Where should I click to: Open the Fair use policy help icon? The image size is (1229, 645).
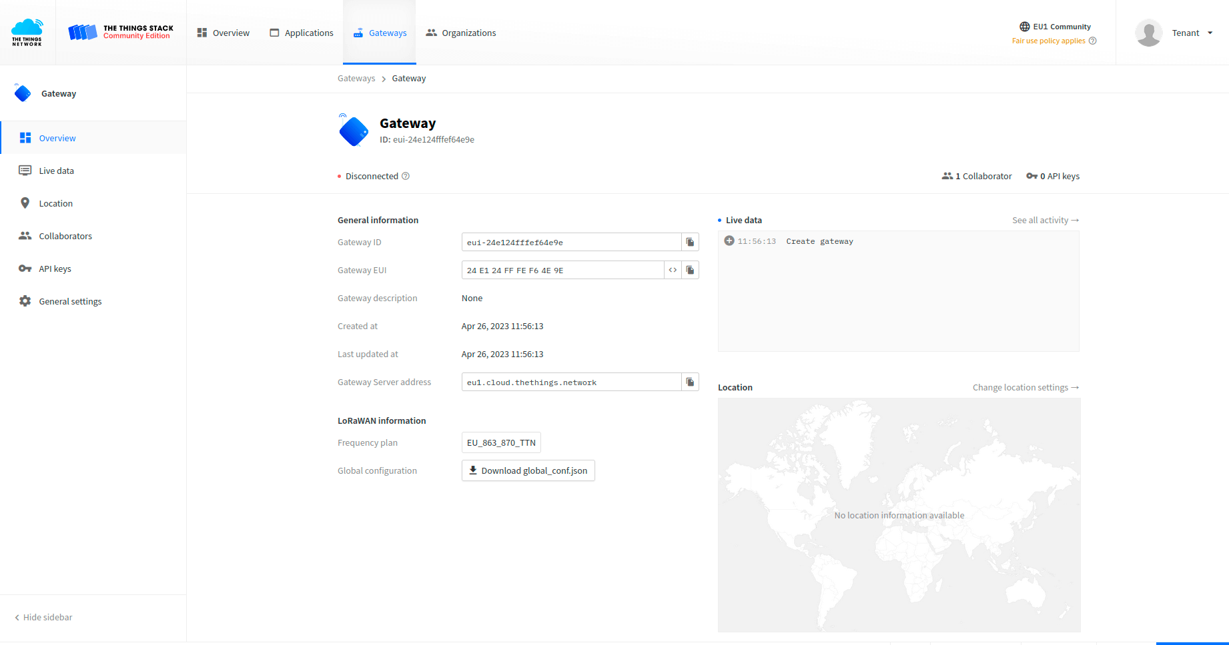[x=1092, y=41]
